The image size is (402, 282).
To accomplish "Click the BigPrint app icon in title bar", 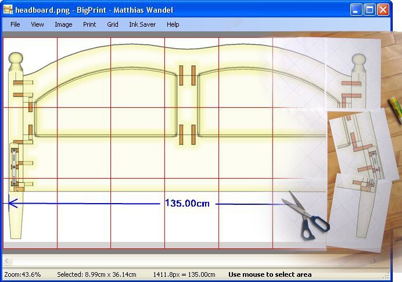I will point(8,9).
